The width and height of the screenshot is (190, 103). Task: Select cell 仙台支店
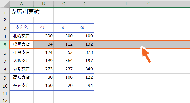(21, 53)
